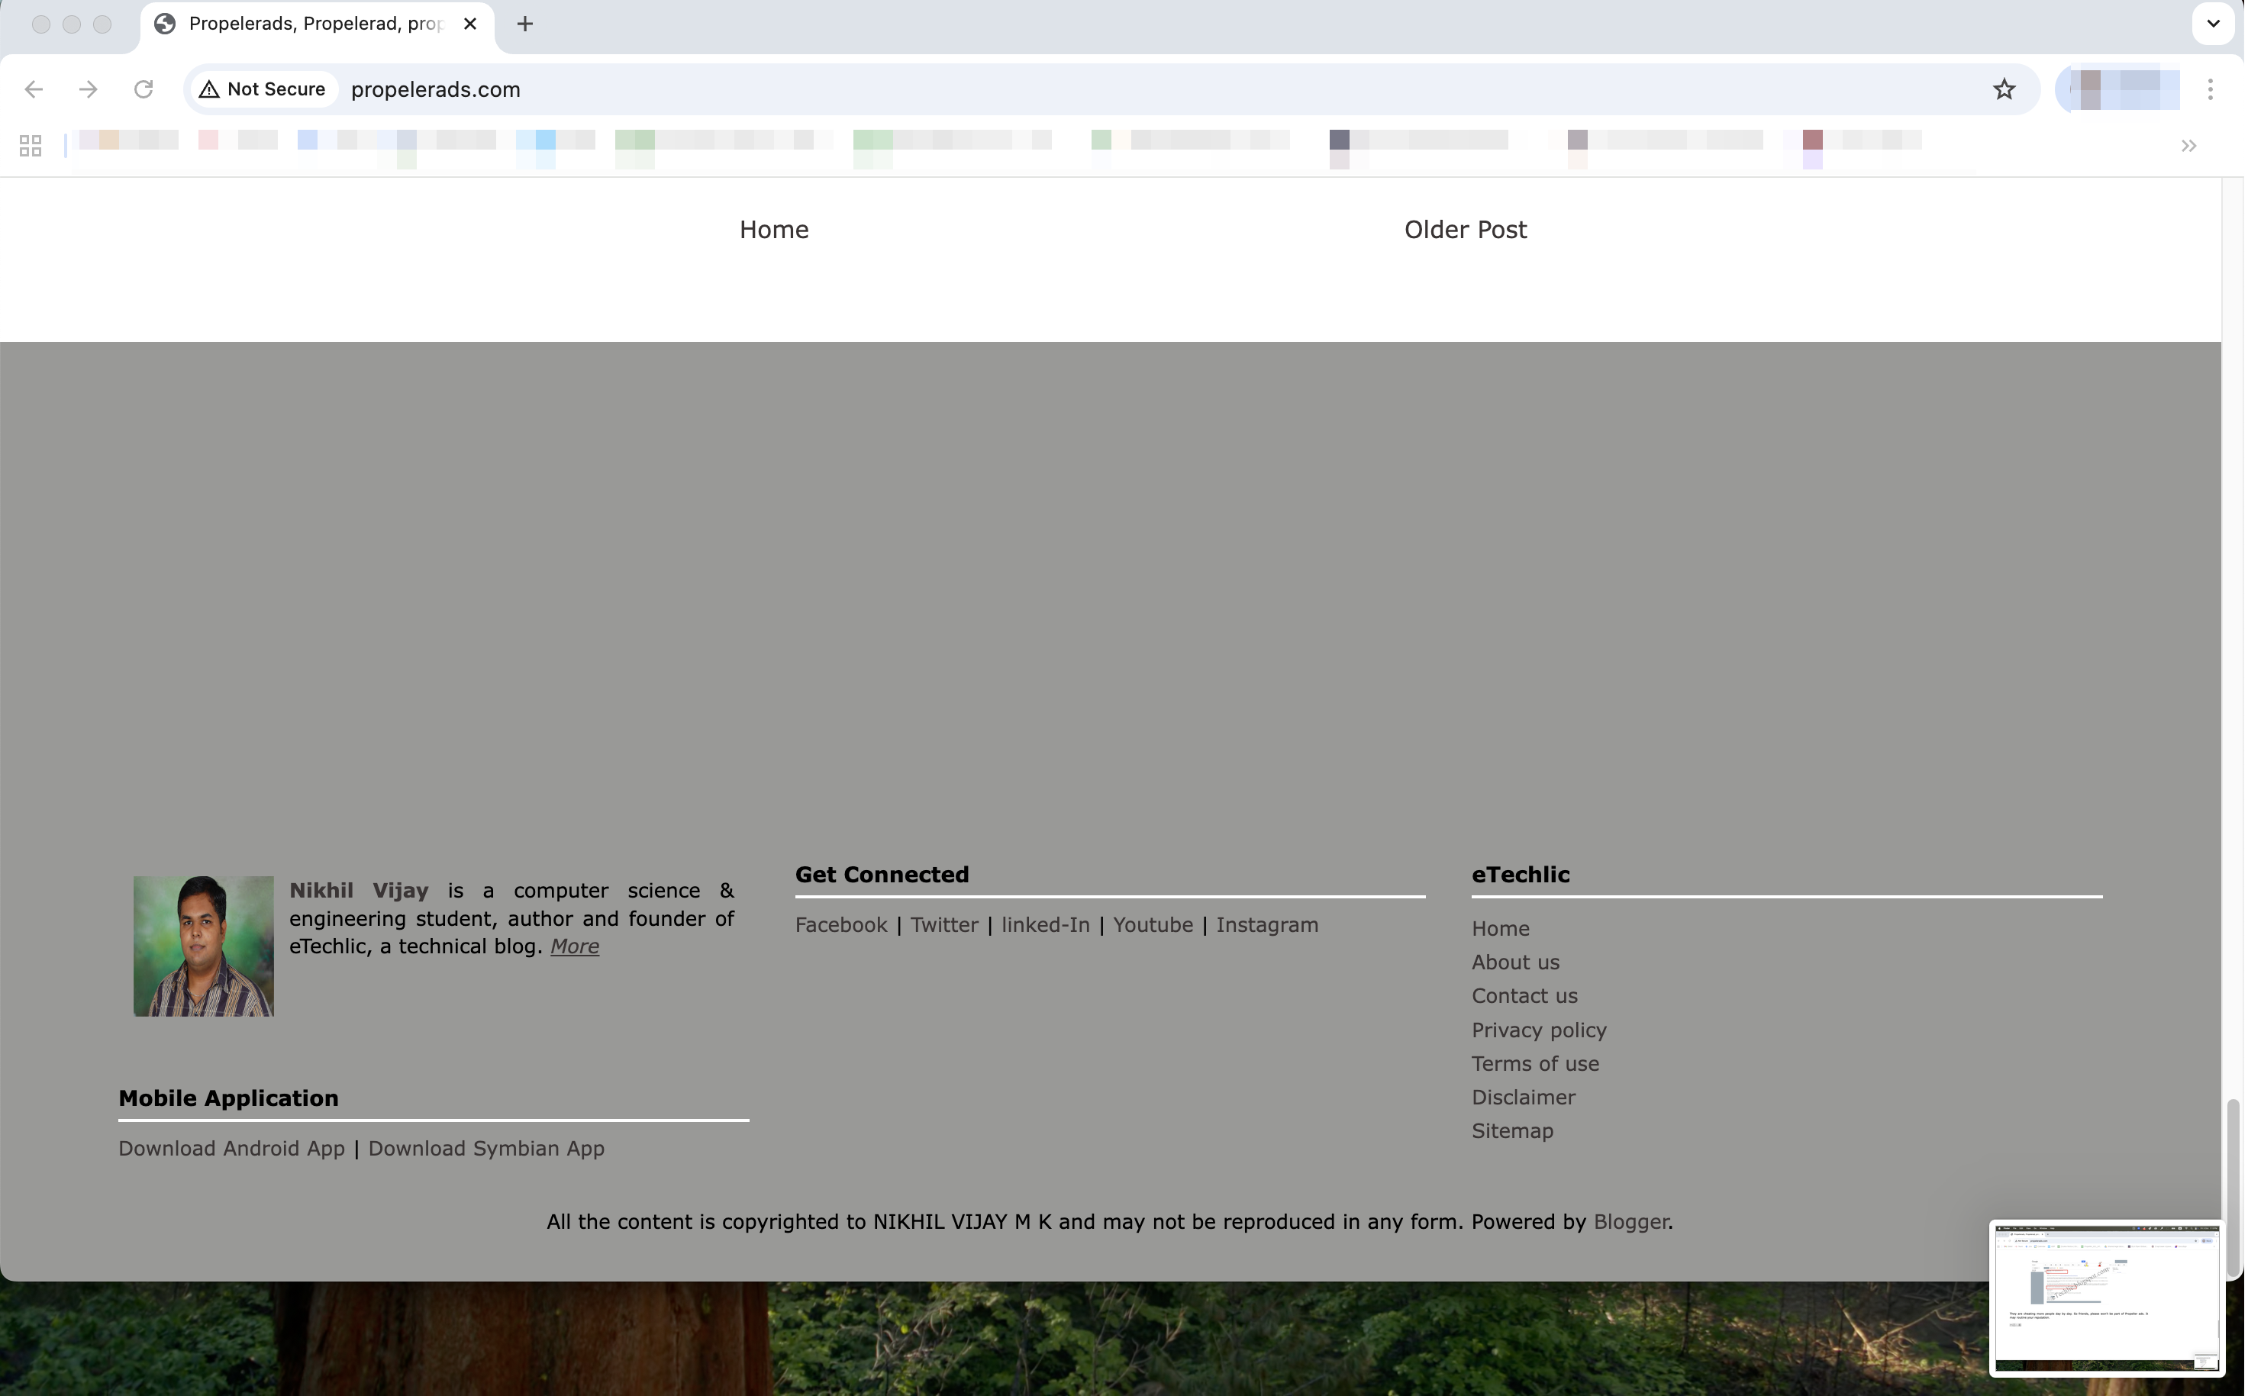Click the Facebook link in Get Connected
Screen dimensions: 2248x1396
[840, 925]
